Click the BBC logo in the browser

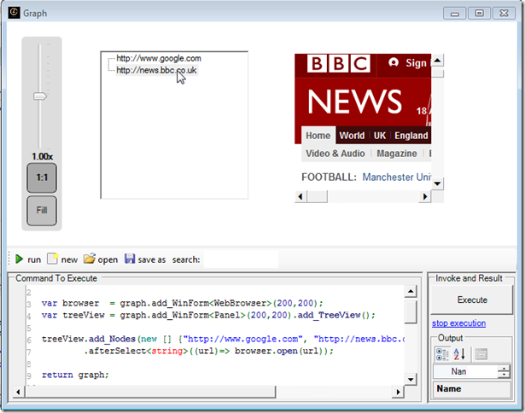point(339,63)
